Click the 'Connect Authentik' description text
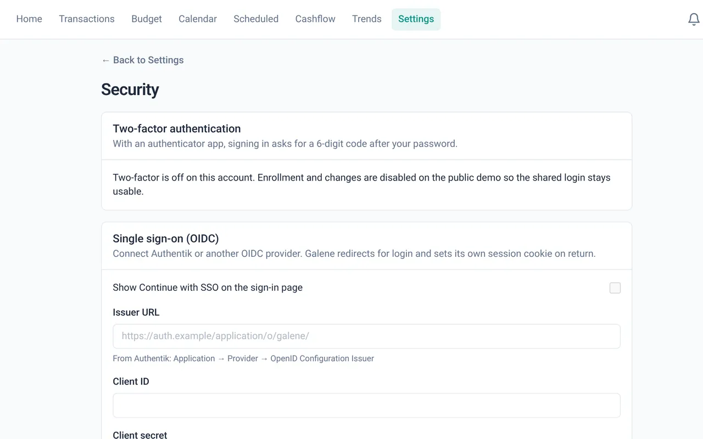The height and width of the screenshot is (439, 703). 354,254
